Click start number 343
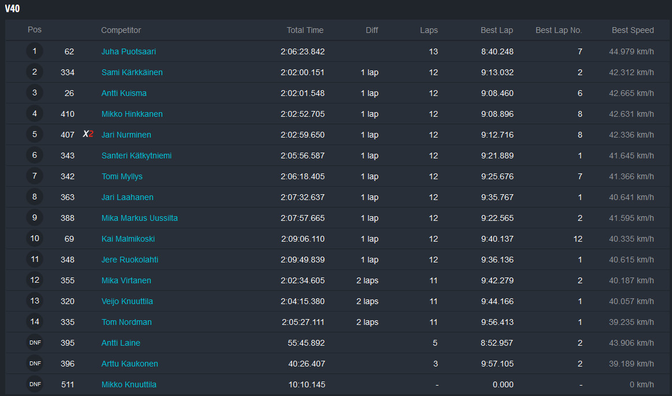This screenshot has height=396, width=672. pos(67,156)
